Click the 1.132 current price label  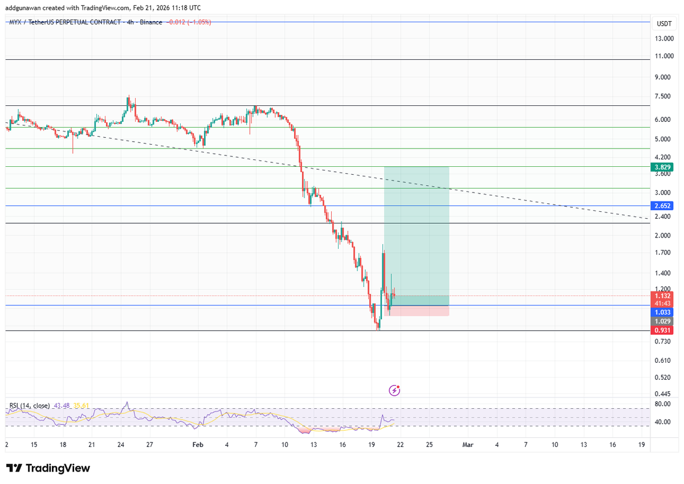(663, 296)
